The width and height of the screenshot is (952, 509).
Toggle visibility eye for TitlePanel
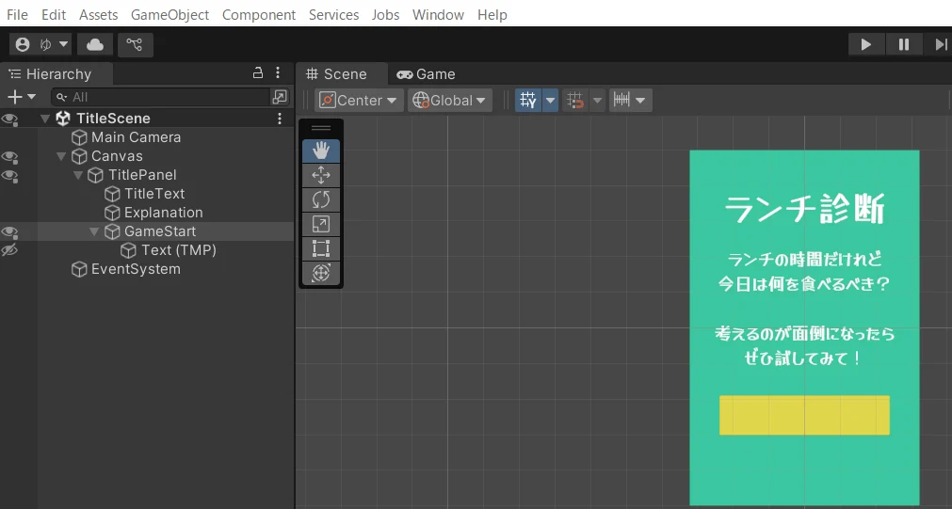pyautogui.click(x=9, y=175)
